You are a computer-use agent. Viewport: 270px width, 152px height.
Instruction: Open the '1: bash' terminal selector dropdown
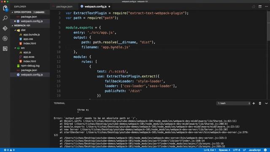click(x=233, y=103)
